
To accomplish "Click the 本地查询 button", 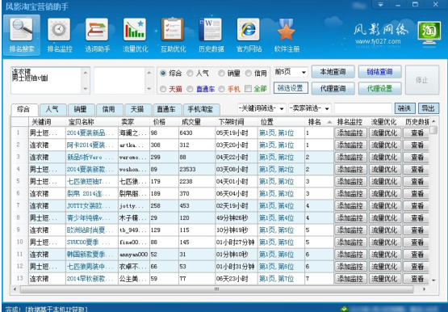I will 333,72.
